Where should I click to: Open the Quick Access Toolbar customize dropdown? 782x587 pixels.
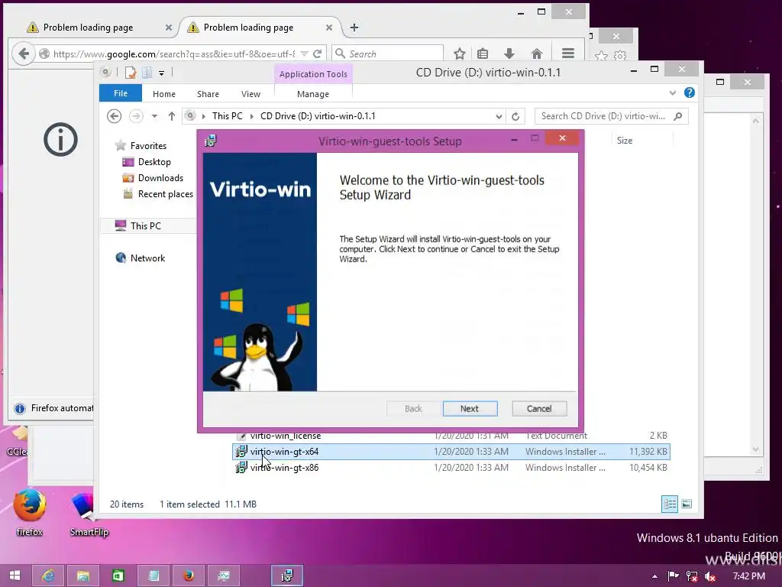162,73
